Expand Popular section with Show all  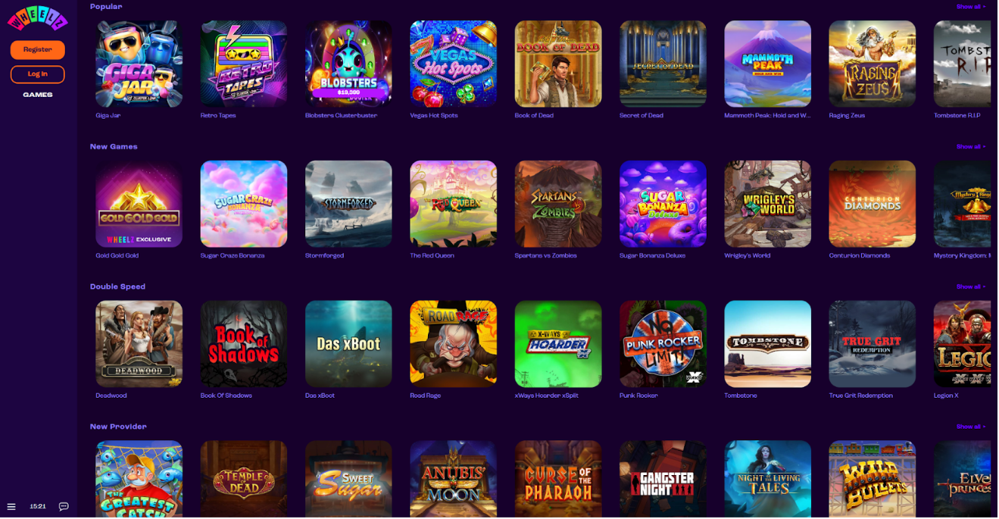click(971, 7)
